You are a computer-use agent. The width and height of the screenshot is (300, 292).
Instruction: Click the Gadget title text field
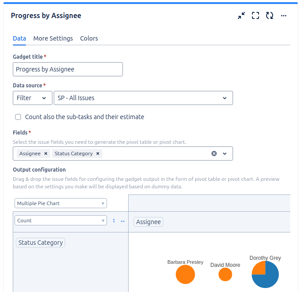pos(68,69)
